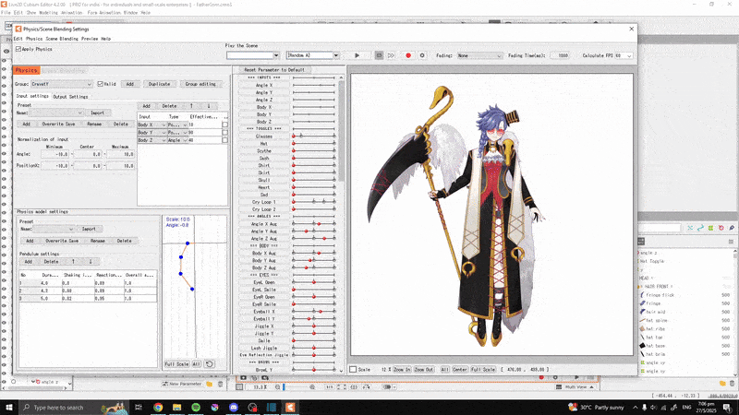Switch to Live2D Cubism icon in the taskbar

[x=290, y=407]
